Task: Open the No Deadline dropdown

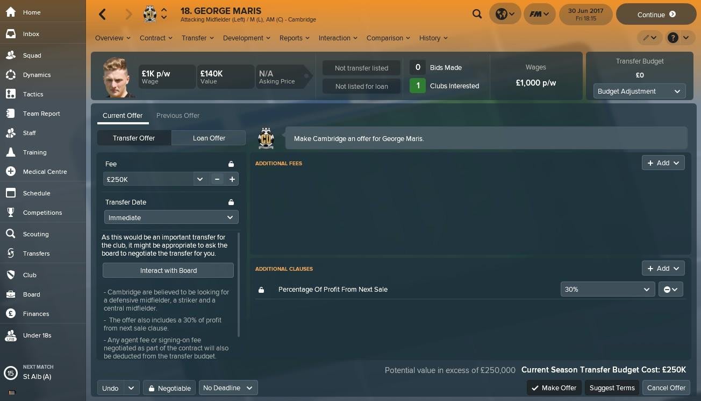Action: tap(228, 388)
